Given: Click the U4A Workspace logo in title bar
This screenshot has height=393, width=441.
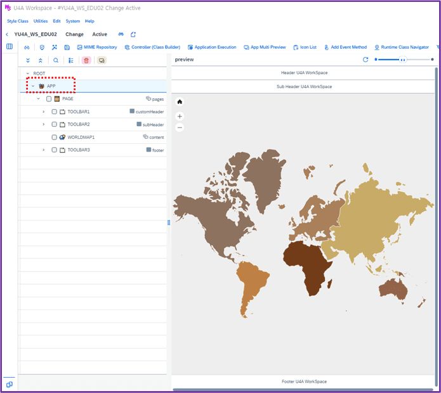Looking at the screenshot, I should click(x=8, y=8).
